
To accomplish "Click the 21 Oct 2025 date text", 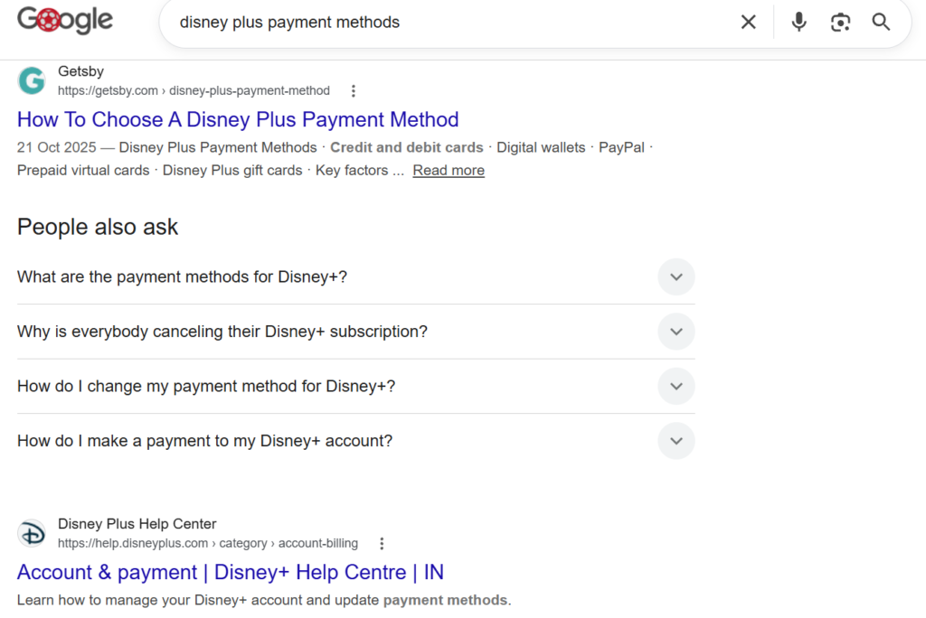I will tap(56, 147).
